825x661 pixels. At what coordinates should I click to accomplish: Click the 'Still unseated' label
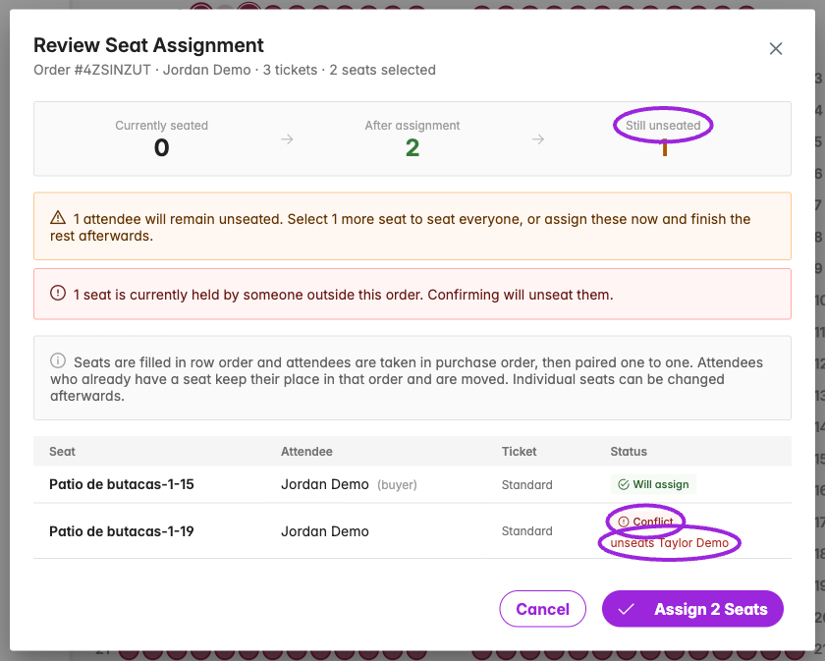click(663, 126)
